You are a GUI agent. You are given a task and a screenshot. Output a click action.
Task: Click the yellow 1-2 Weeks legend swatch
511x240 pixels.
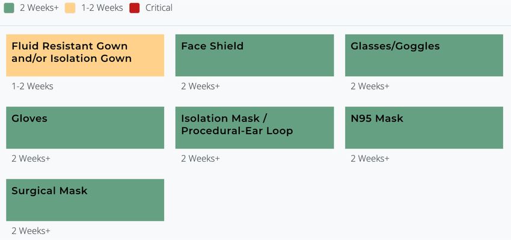click(70, 8)
